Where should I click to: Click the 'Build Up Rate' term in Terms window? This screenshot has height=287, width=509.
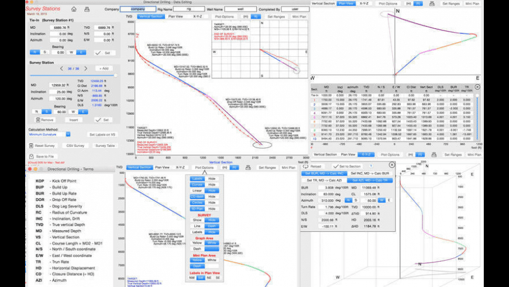pyautogui.click(x=64, y=193)
